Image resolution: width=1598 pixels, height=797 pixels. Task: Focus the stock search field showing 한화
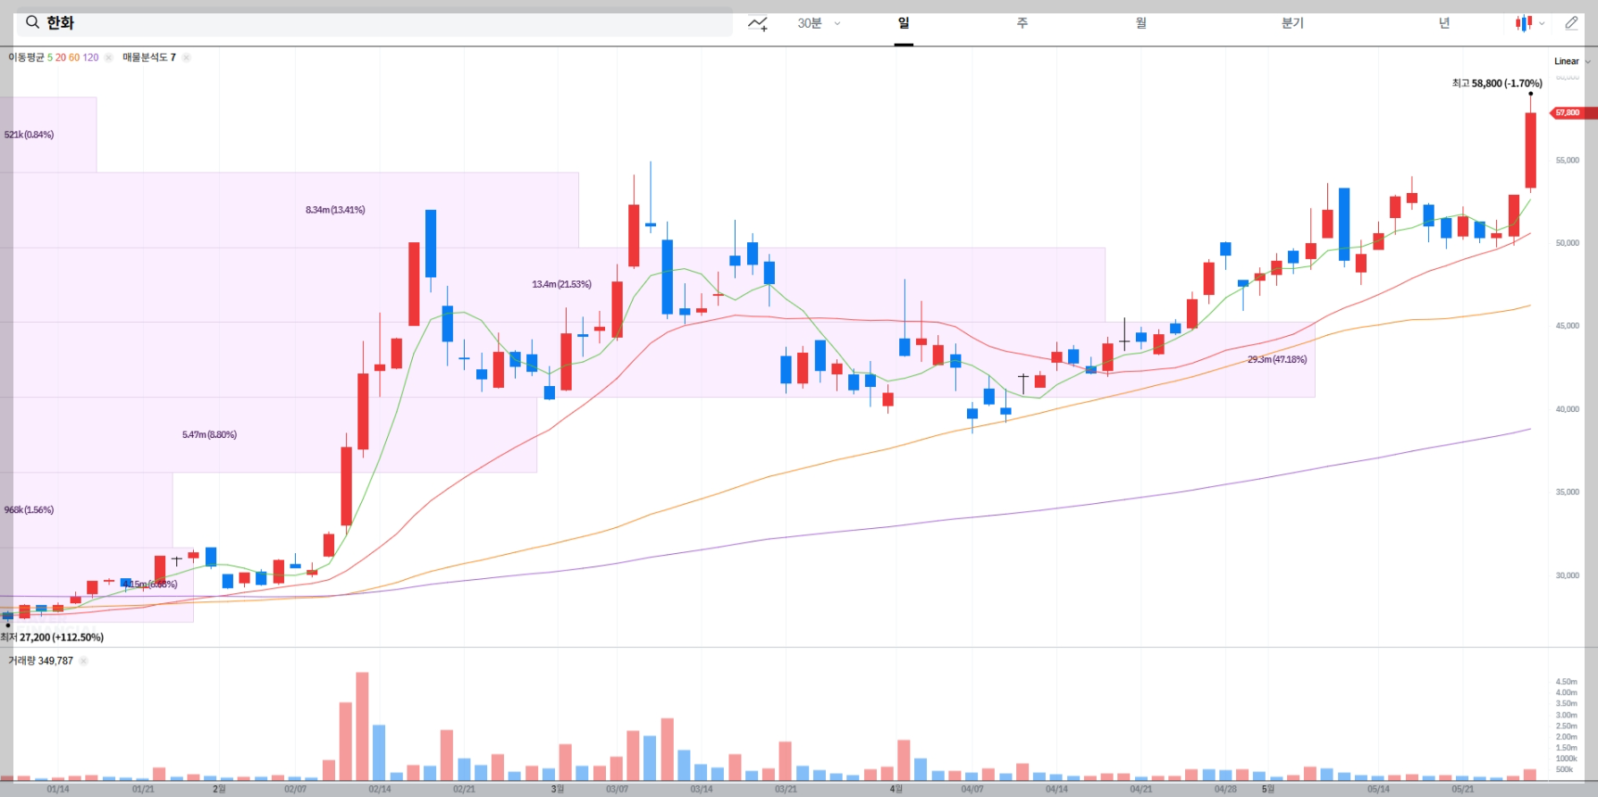[x=374, y=22]
